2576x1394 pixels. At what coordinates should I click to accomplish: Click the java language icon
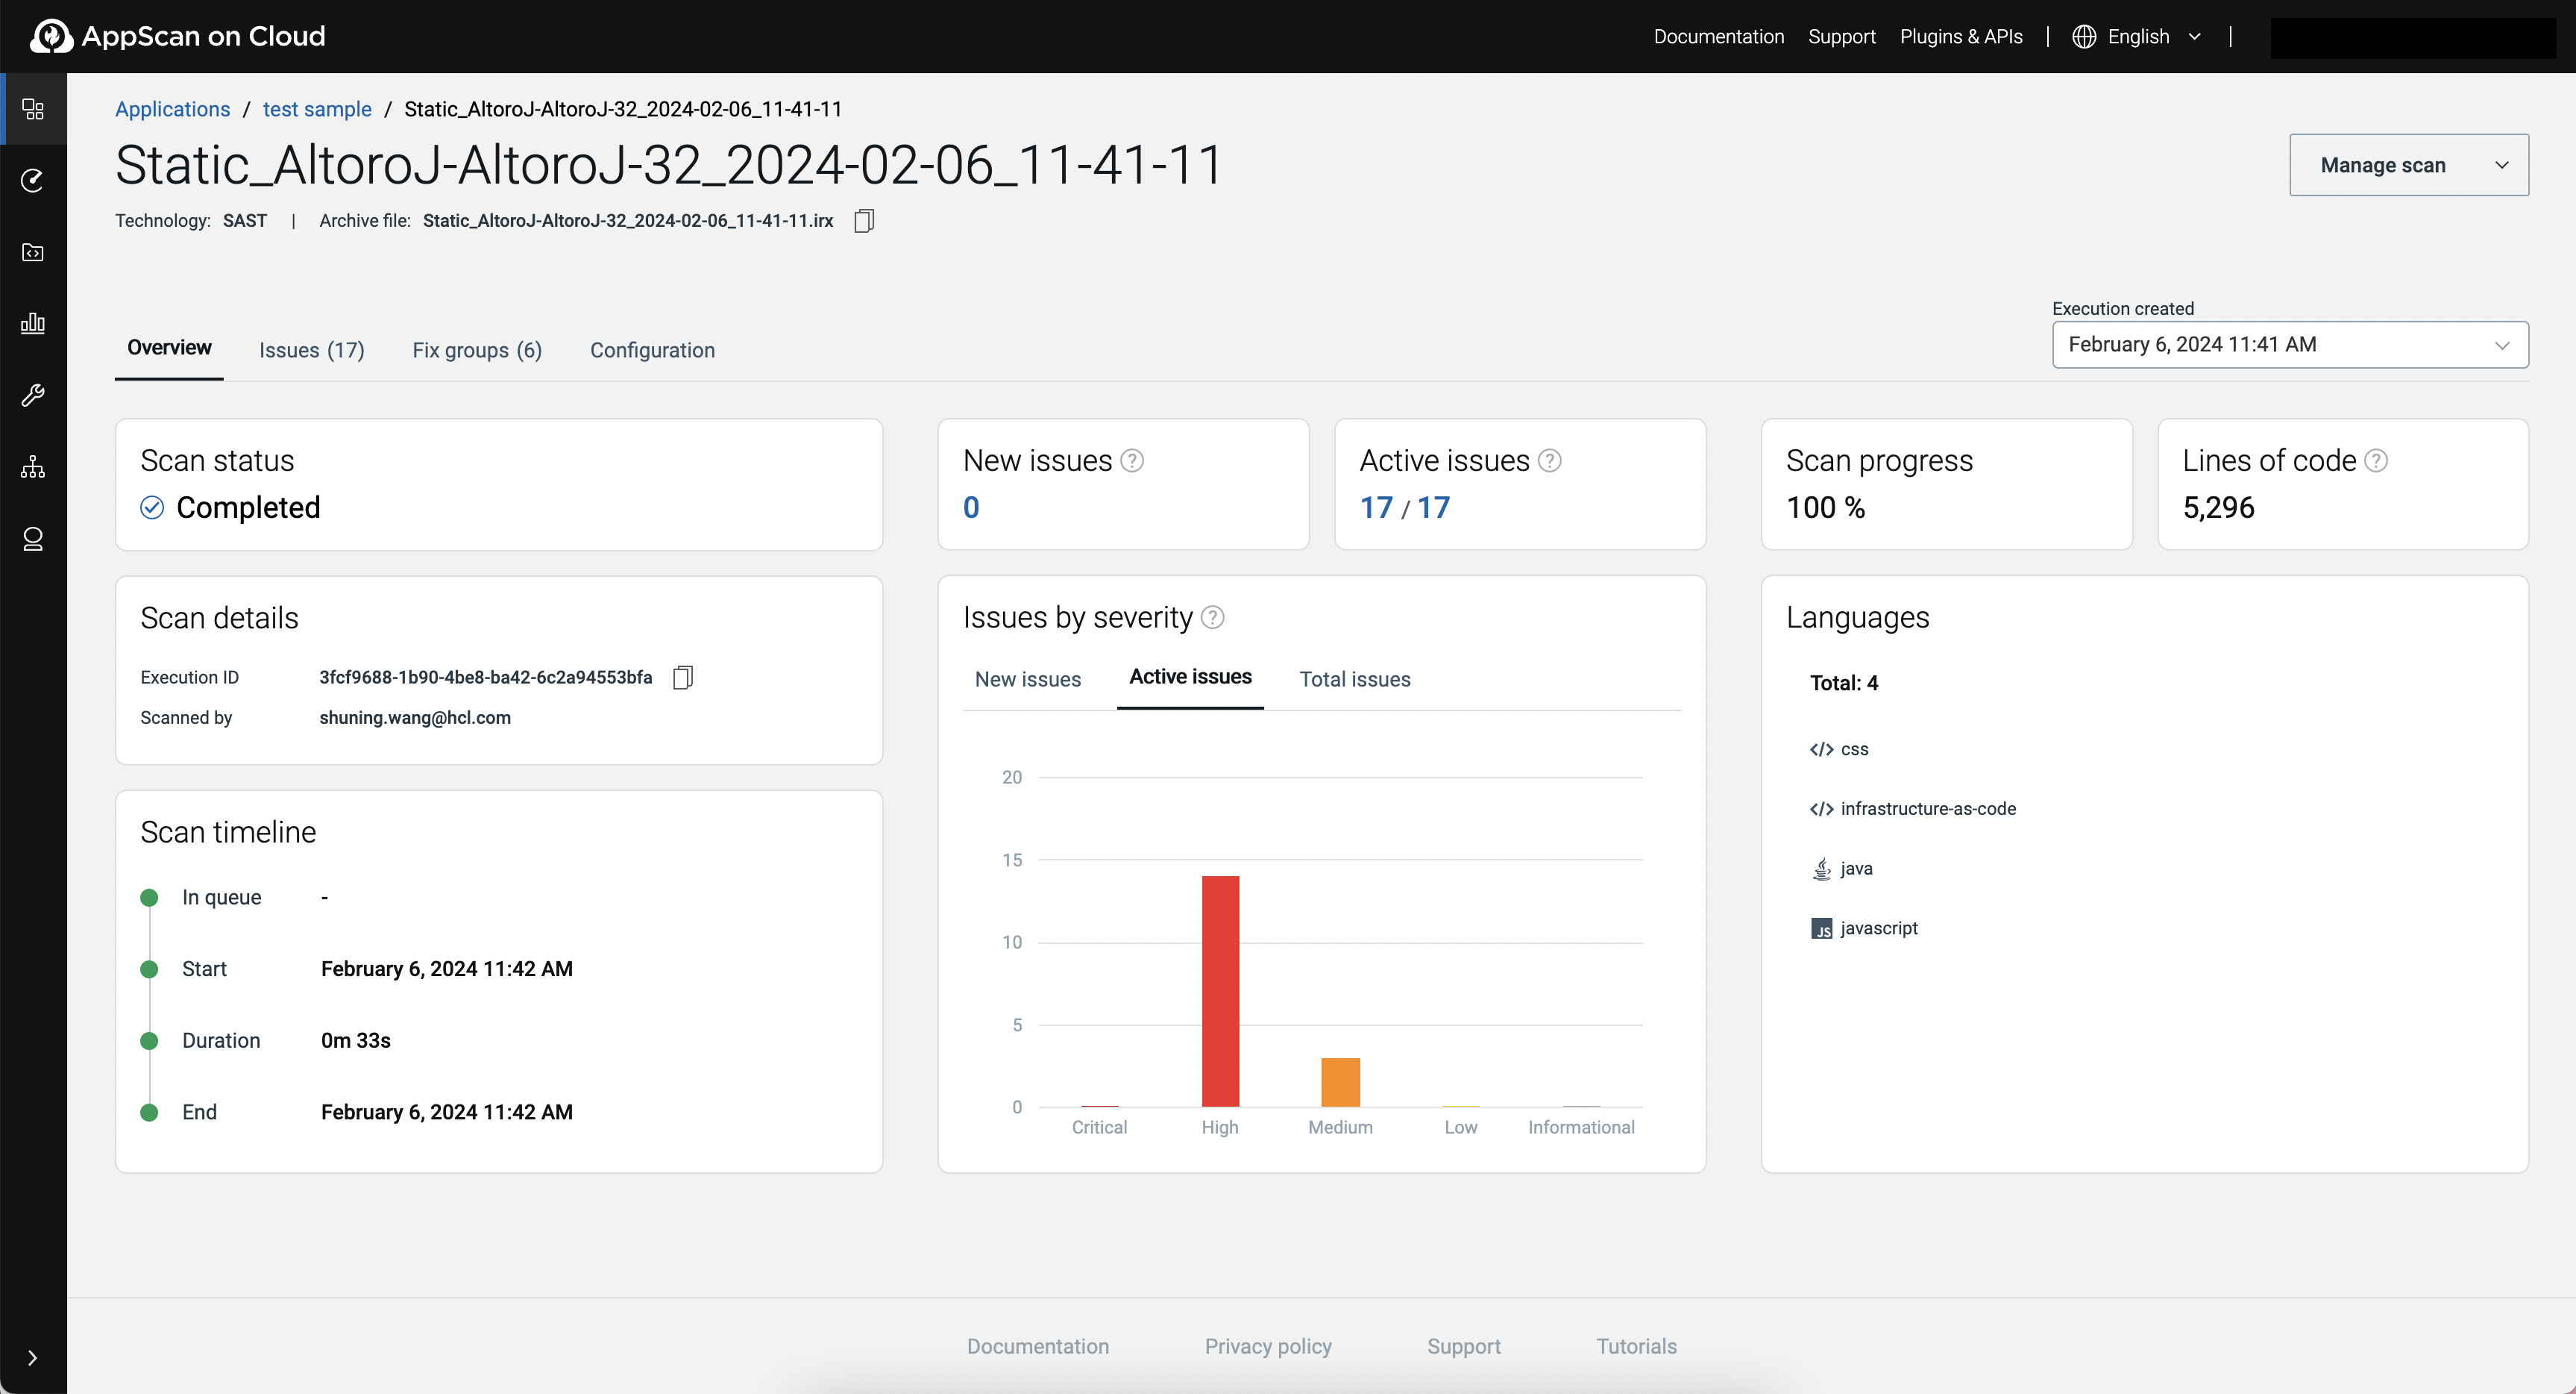[x=1822, y=869]
